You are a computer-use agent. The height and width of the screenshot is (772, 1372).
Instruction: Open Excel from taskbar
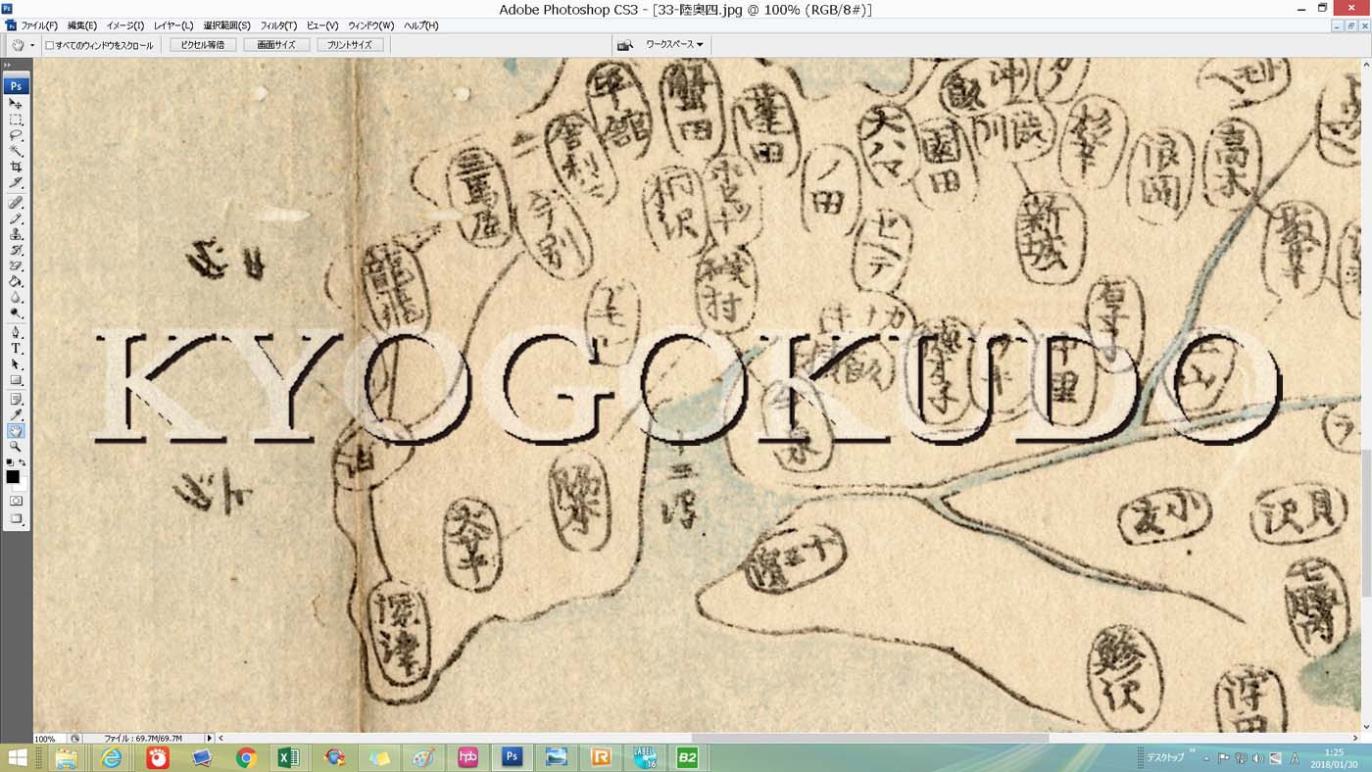click(289, 757)
